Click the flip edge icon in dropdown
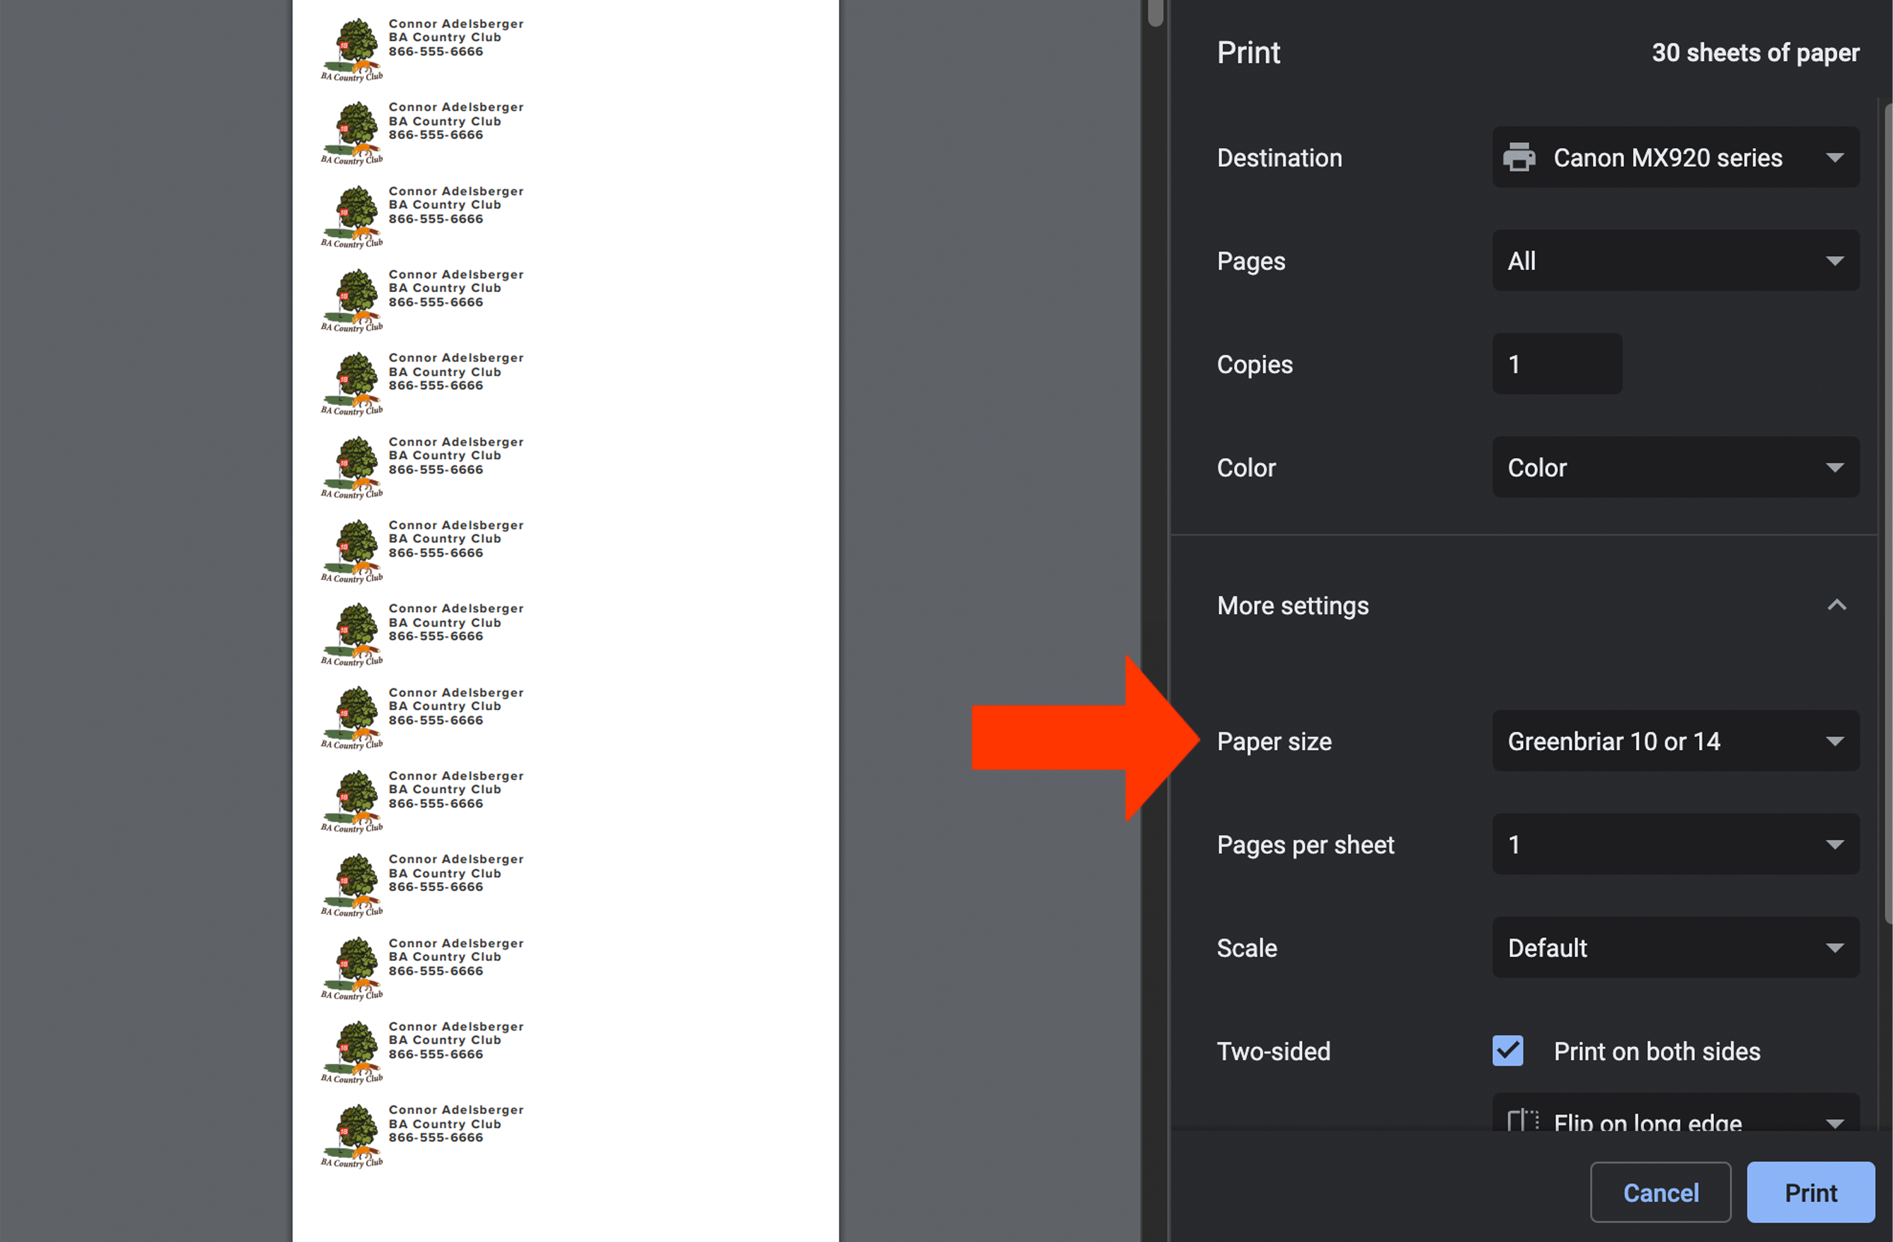Viewport: 1893px width, 1242px height. click(1523, 1121)
